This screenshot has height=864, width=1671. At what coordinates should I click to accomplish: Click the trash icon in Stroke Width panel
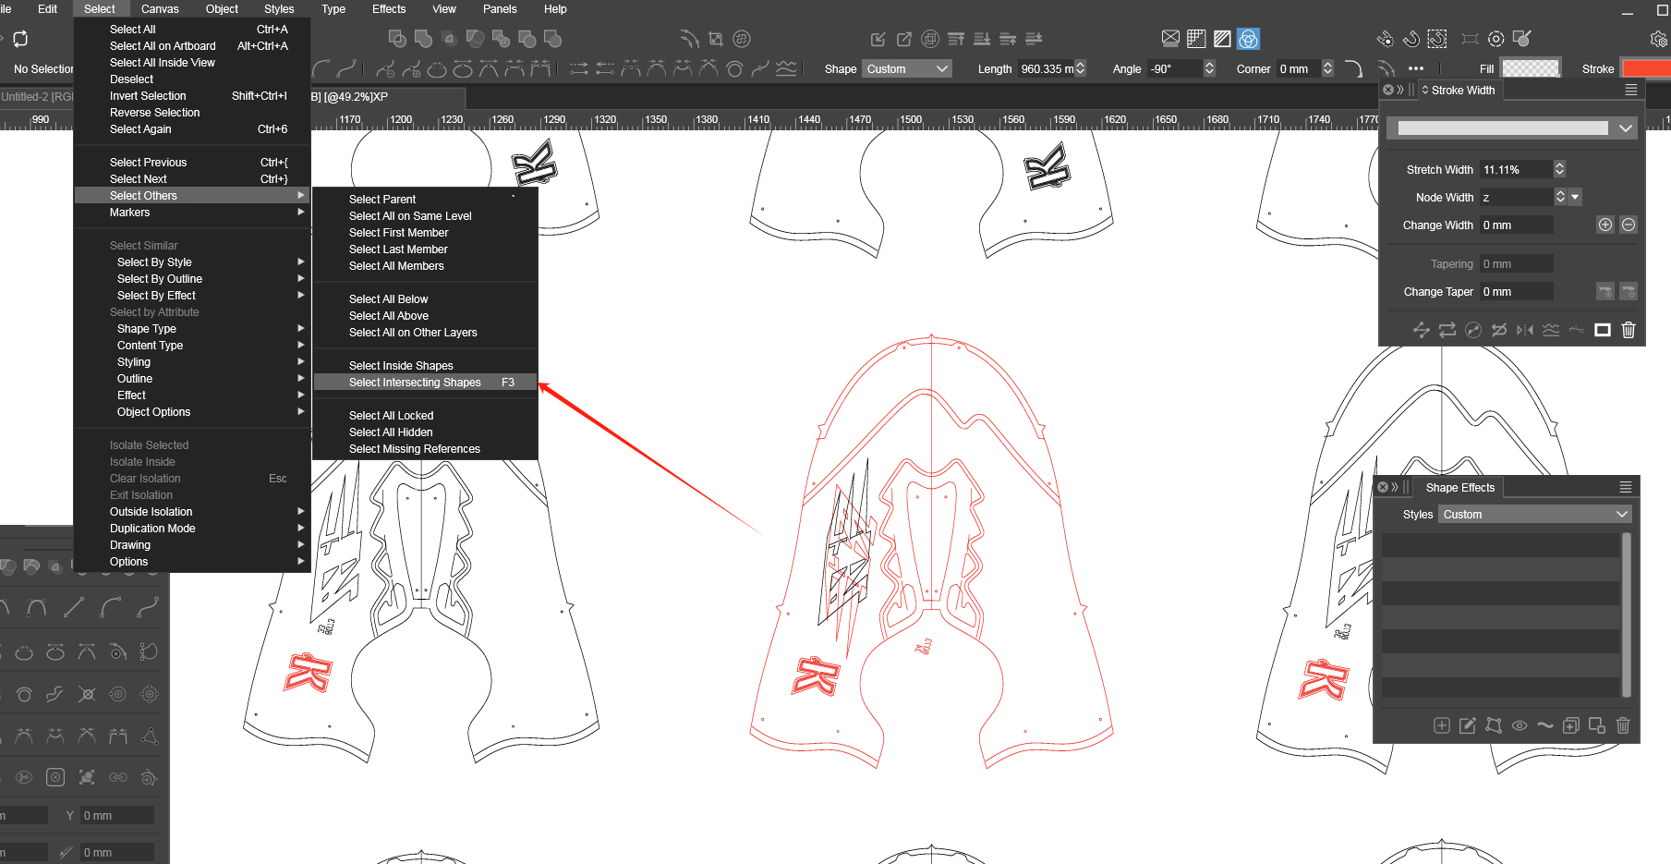pos(1629,330)
